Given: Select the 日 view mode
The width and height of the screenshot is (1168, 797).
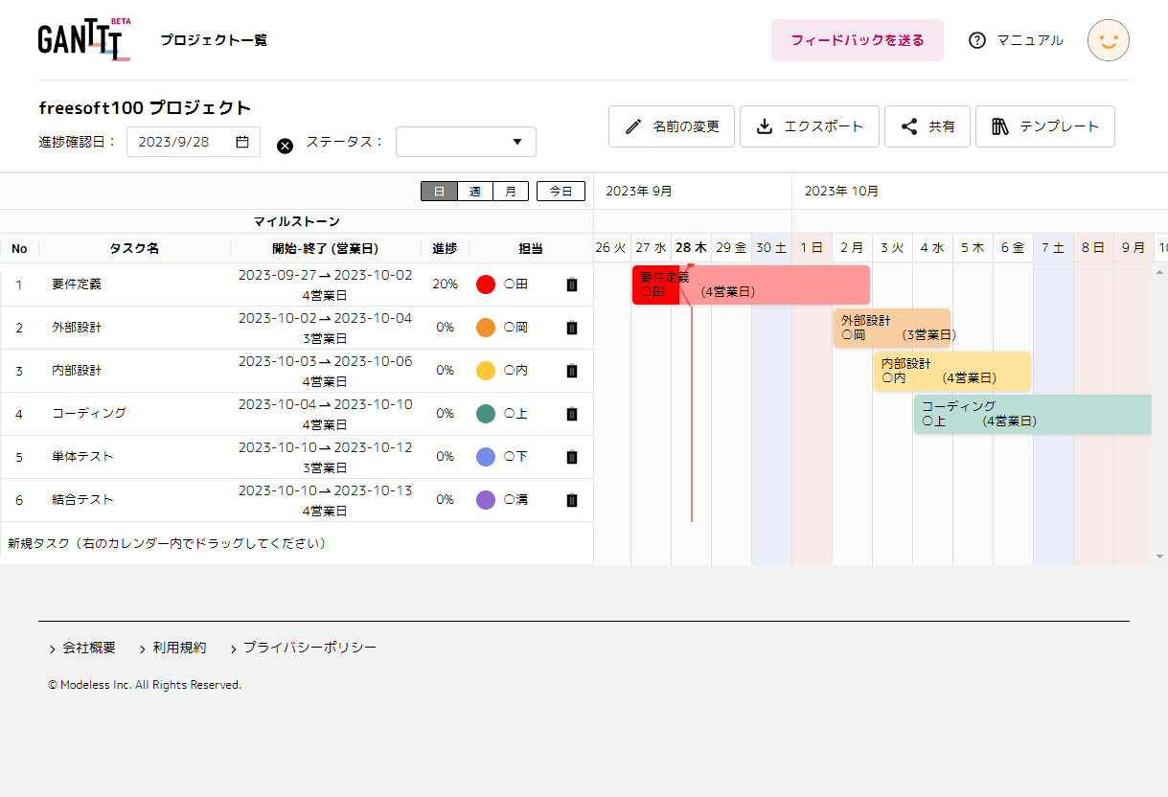Looking at the screenshot, I should pyautogui.click(x=439, y=191).
